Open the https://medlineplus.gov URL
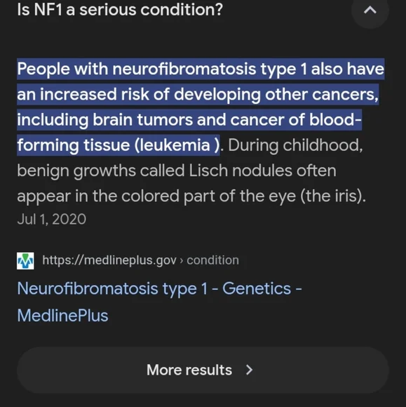Image resolution: width=406 pixels, height=407 pixels. click(109, 260)
